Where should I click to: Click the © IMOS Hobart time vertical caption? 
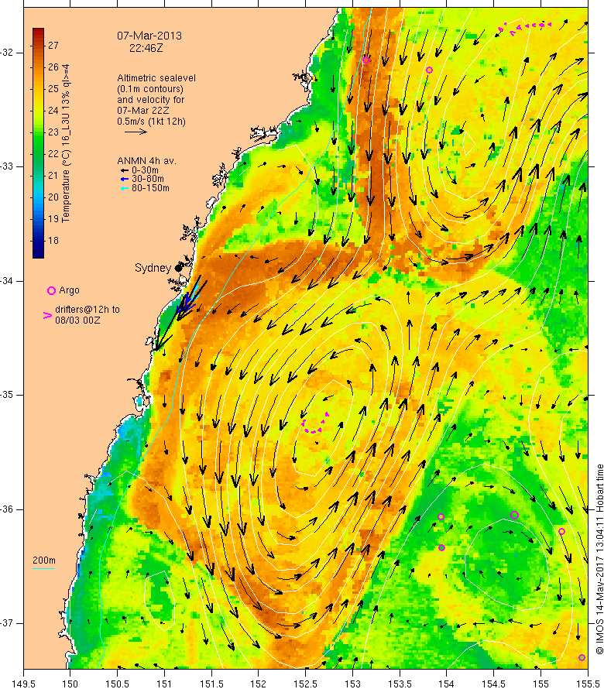[599, 559]
